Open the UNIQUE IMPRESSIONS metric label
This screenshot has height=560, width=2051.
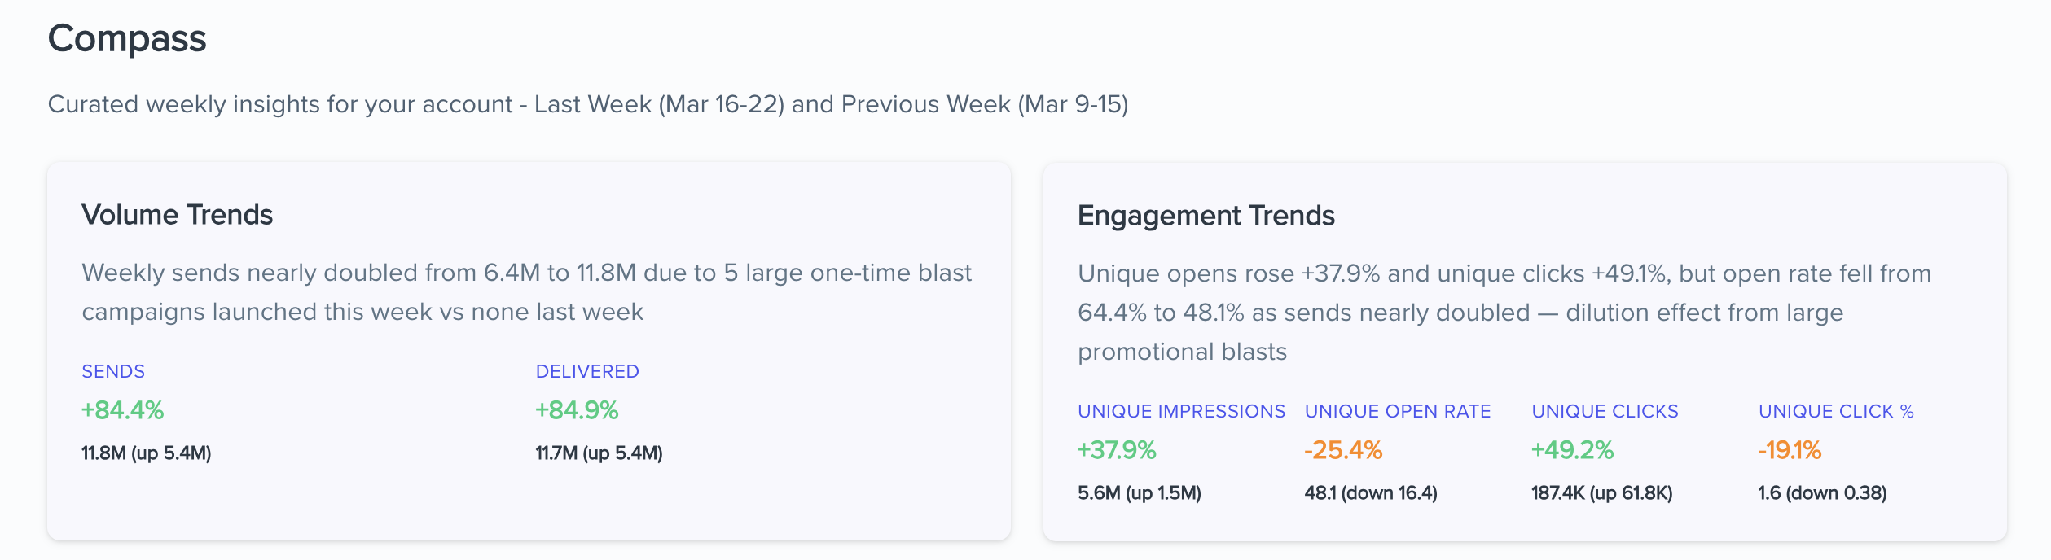(1181, 412)
